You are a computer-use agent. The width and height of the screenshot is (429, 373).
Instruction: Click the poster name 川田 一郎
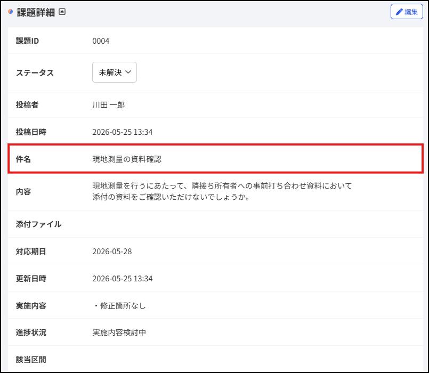[x=108, y=105]
